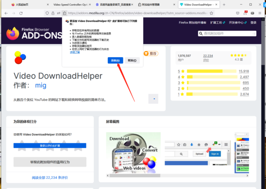266x189 pixels.
Task: Click the 3-star count 695
Action: (x=246, y=83)
